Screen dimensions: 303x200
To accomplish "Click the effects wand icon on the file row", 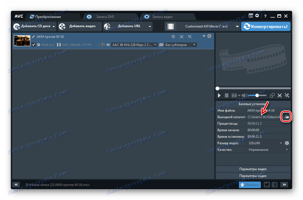I will click(190, 37).
